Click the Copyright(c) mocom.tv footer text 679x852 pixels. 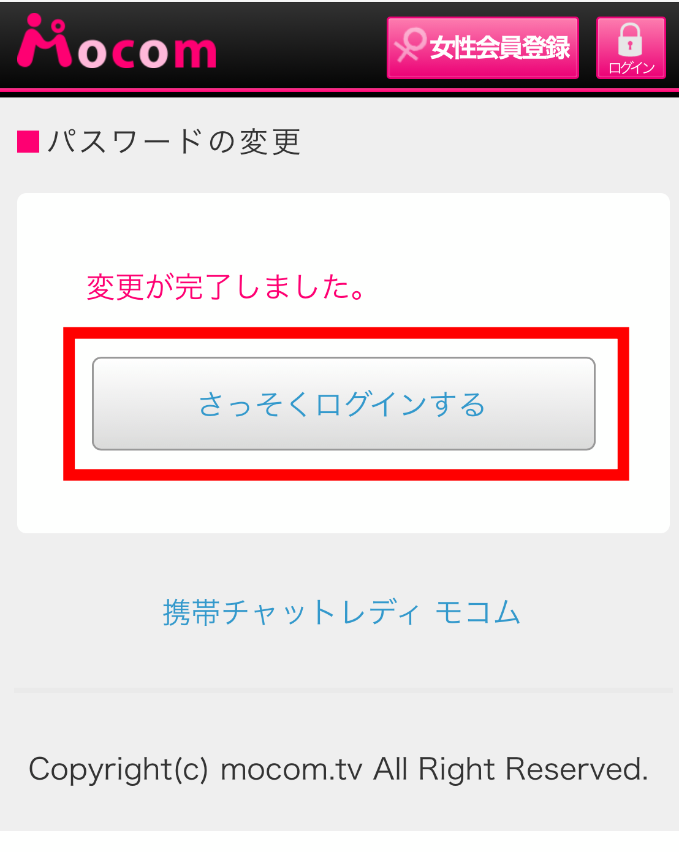point(338,769)
